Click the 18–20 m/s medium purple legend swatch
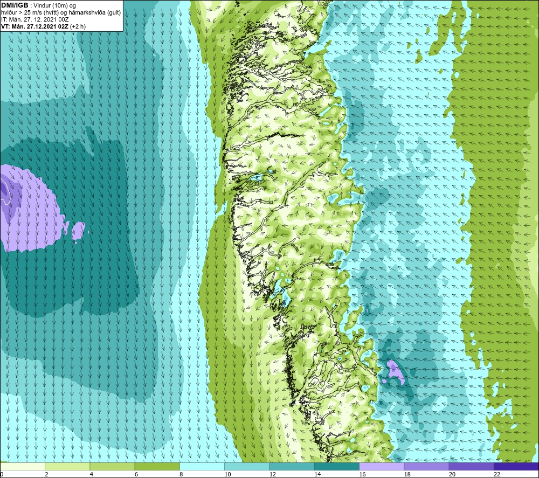This screenshot has width=539, height=478. (426, 466)
